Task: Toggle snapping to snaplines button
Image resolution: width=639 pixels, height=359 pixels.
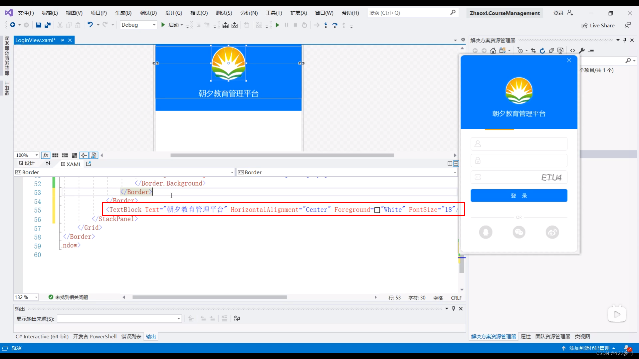Action: point(84,155)
